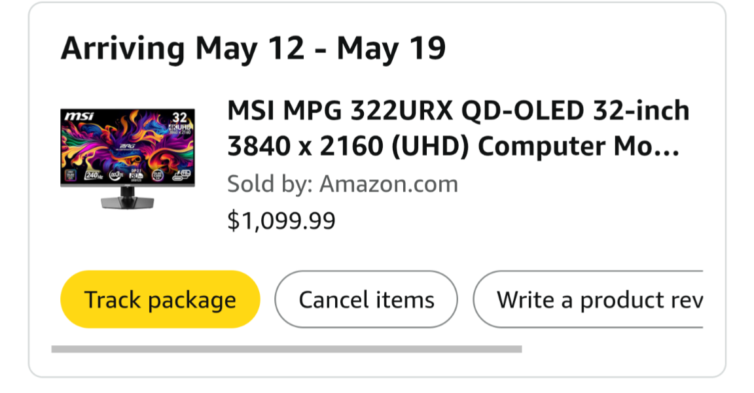754x393 pixels.
Task: Click the USB-C VR icon on the thumbnail
Action: pyautogui.click(x=181, y=175)
